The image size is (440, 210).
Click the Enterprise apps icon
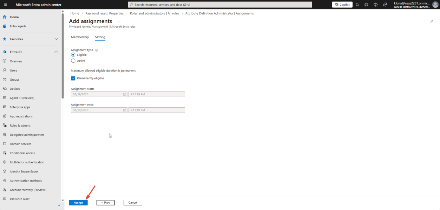5,107
